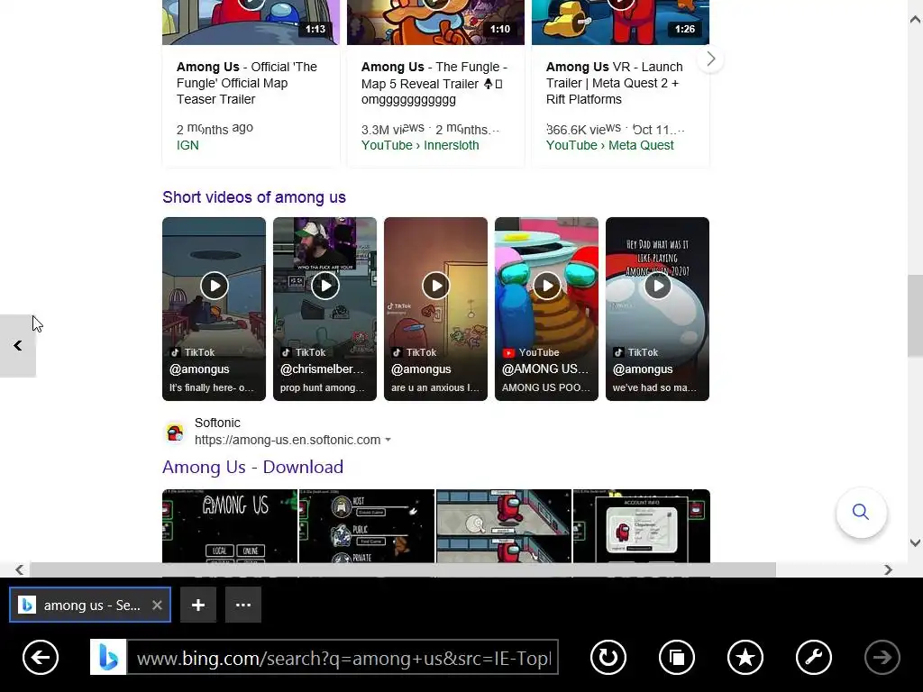923x692 pixels.
Task: Open the 'Among Us - Download' result
Action: [252, 467]
